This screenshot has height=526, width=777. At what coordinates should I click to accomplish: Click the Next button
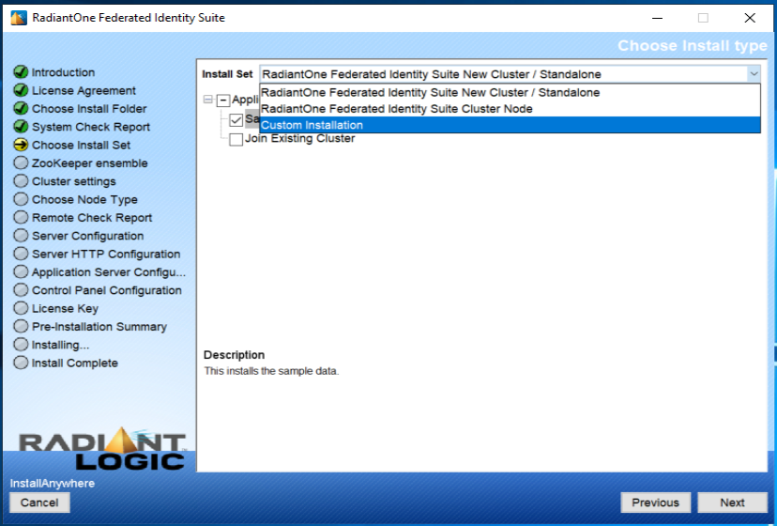click(732, 503)
